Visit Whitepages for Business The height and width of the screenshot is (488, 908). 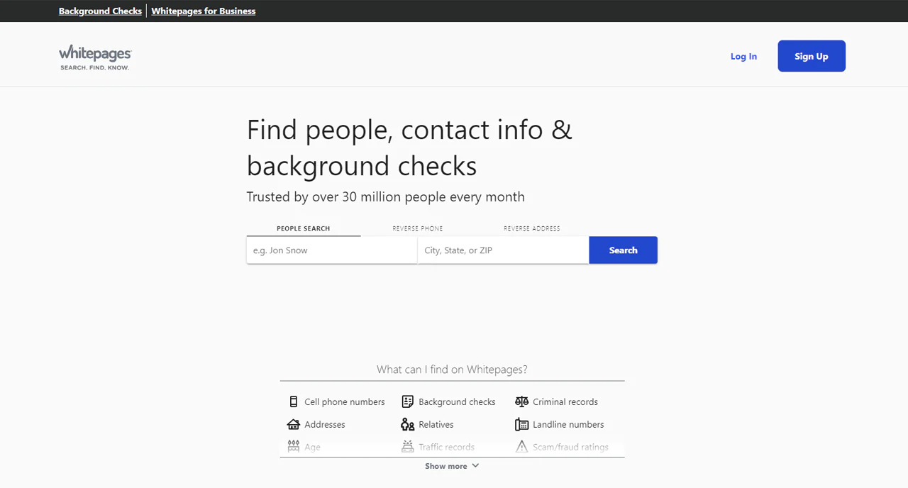coord(204,11)
